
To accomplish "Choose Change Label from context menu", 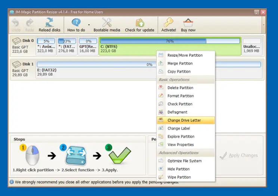I will tap(186, 128).
